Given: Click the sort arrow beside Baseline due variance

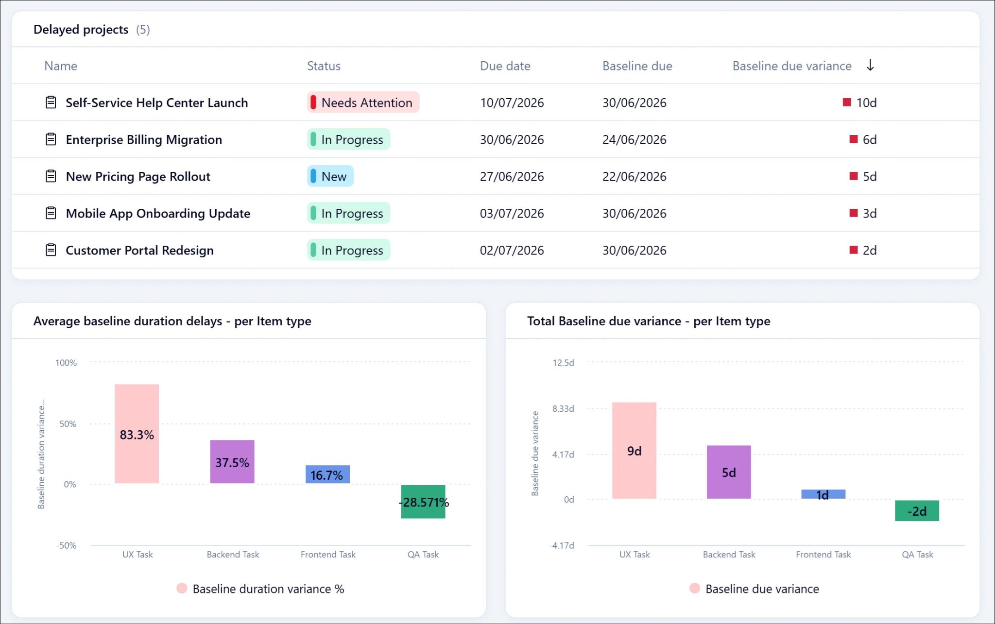Looking at the screenshot, I should 870,65.
